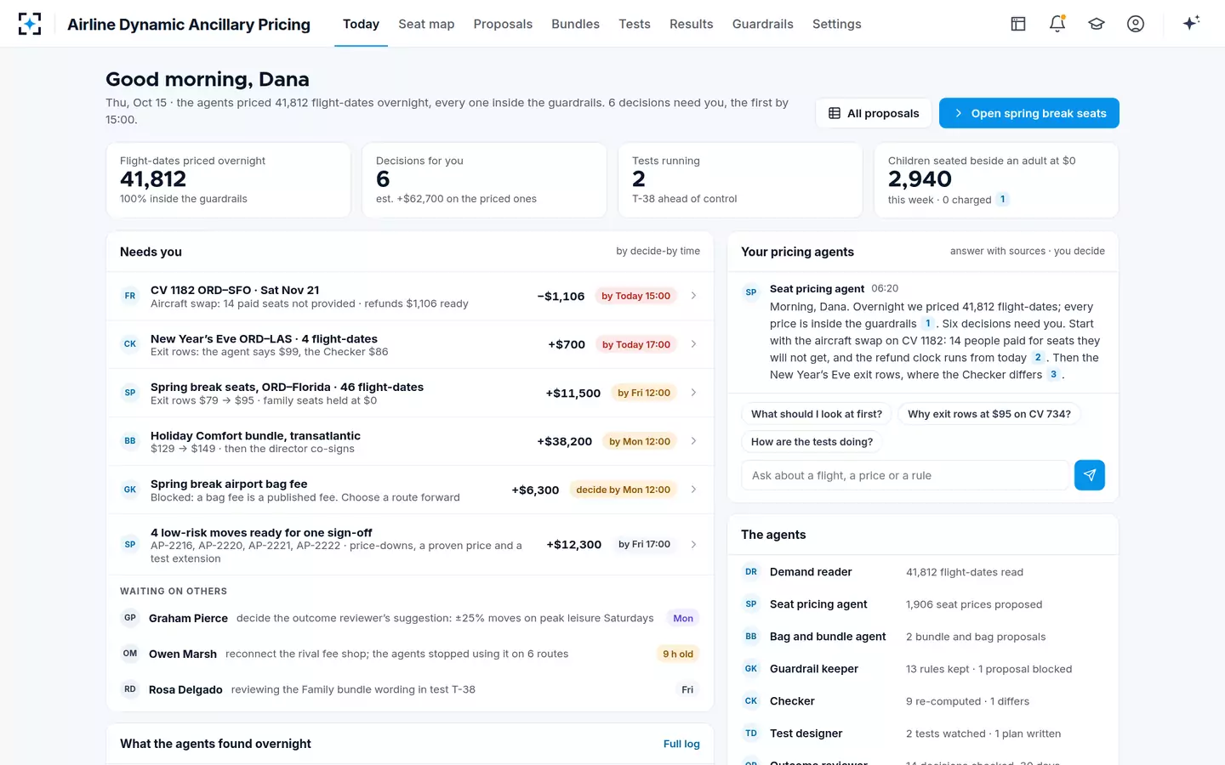Click the RD avatar for Rosa Delgado
The width and height of the screenshot is (1225, 765).
coord(130,689)
